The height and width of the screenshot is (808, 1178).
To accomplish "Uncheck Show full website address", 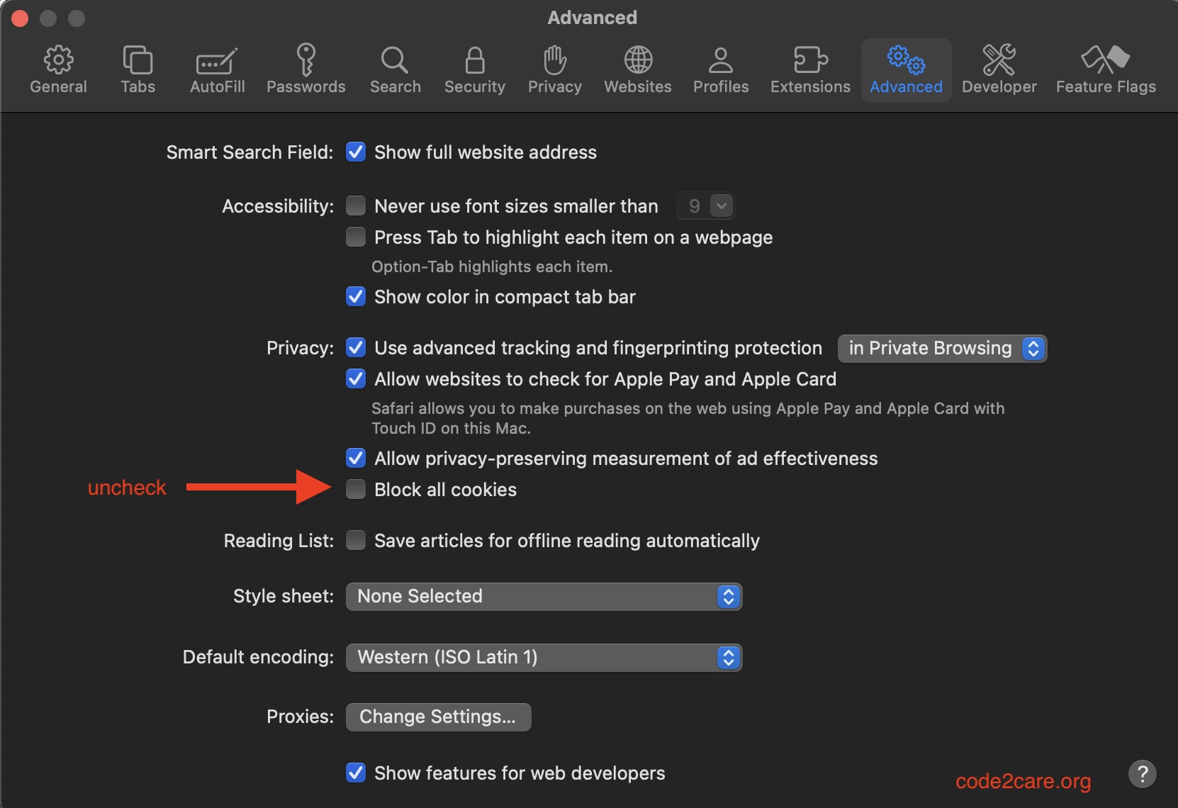I will pos(356,152).
